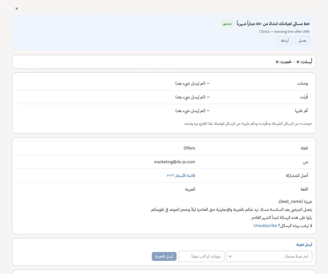Click the أرشفة (archive) button
328x274 pixels.
[285, 41]
